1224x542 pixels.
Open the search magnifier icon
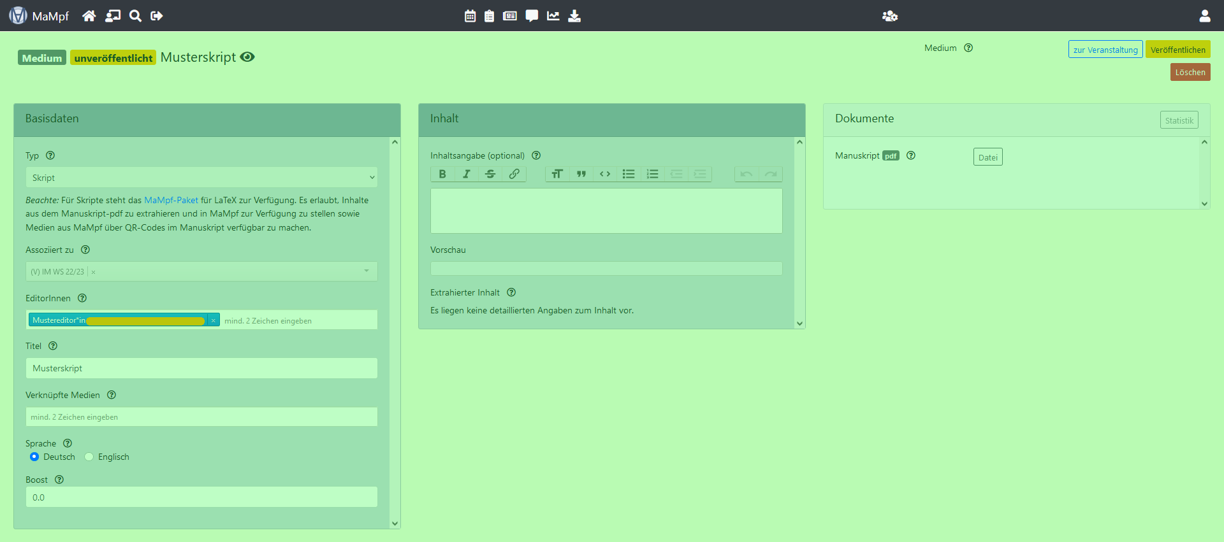(135, 16)
